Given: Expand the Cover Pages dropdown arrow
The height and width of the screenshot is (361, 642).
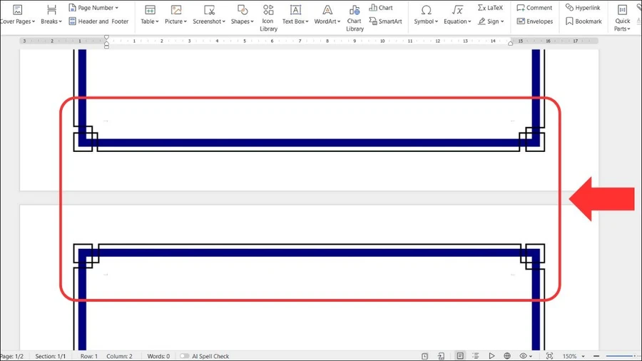Looking at the screenshot, I should pyautogui.click(x=34, y=21).
